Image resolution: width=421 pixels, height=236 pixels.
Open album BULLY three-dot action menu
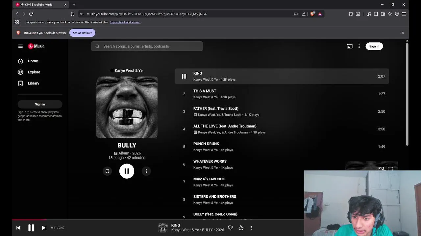click(x=146, y=171)
